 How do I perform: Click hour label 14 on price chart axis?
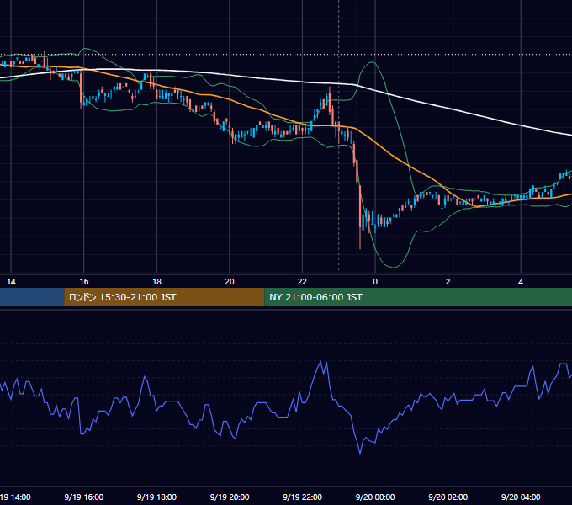[11, 282]
